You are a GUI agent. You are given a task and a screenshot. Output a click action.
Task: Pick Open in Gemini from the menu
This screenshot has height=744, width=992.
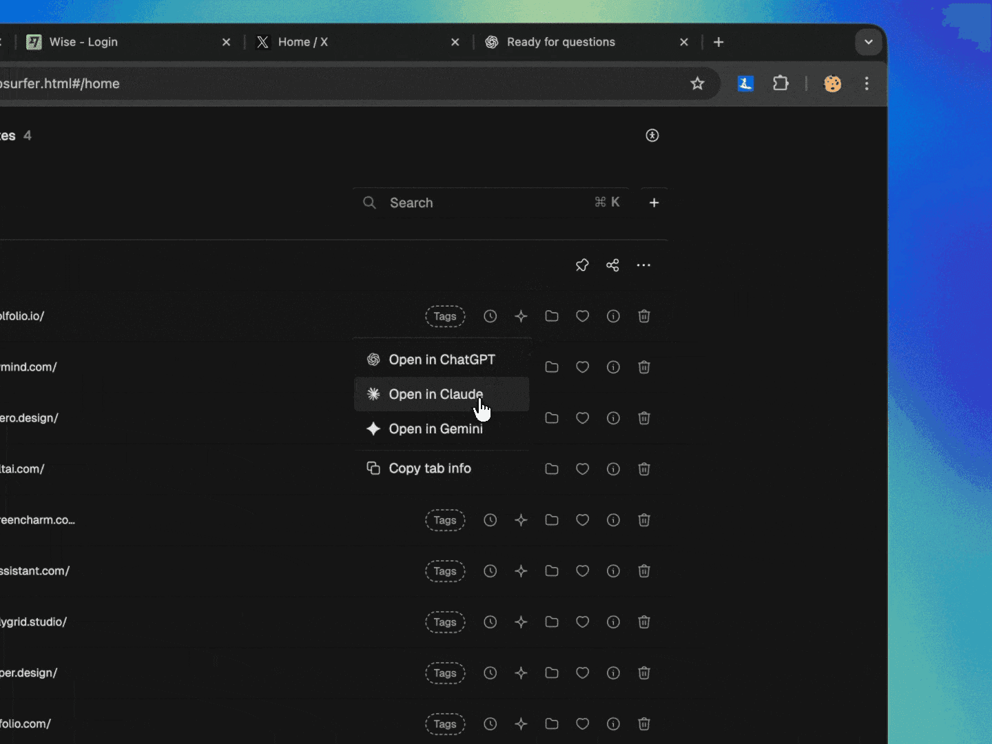[x=442, y=428]
